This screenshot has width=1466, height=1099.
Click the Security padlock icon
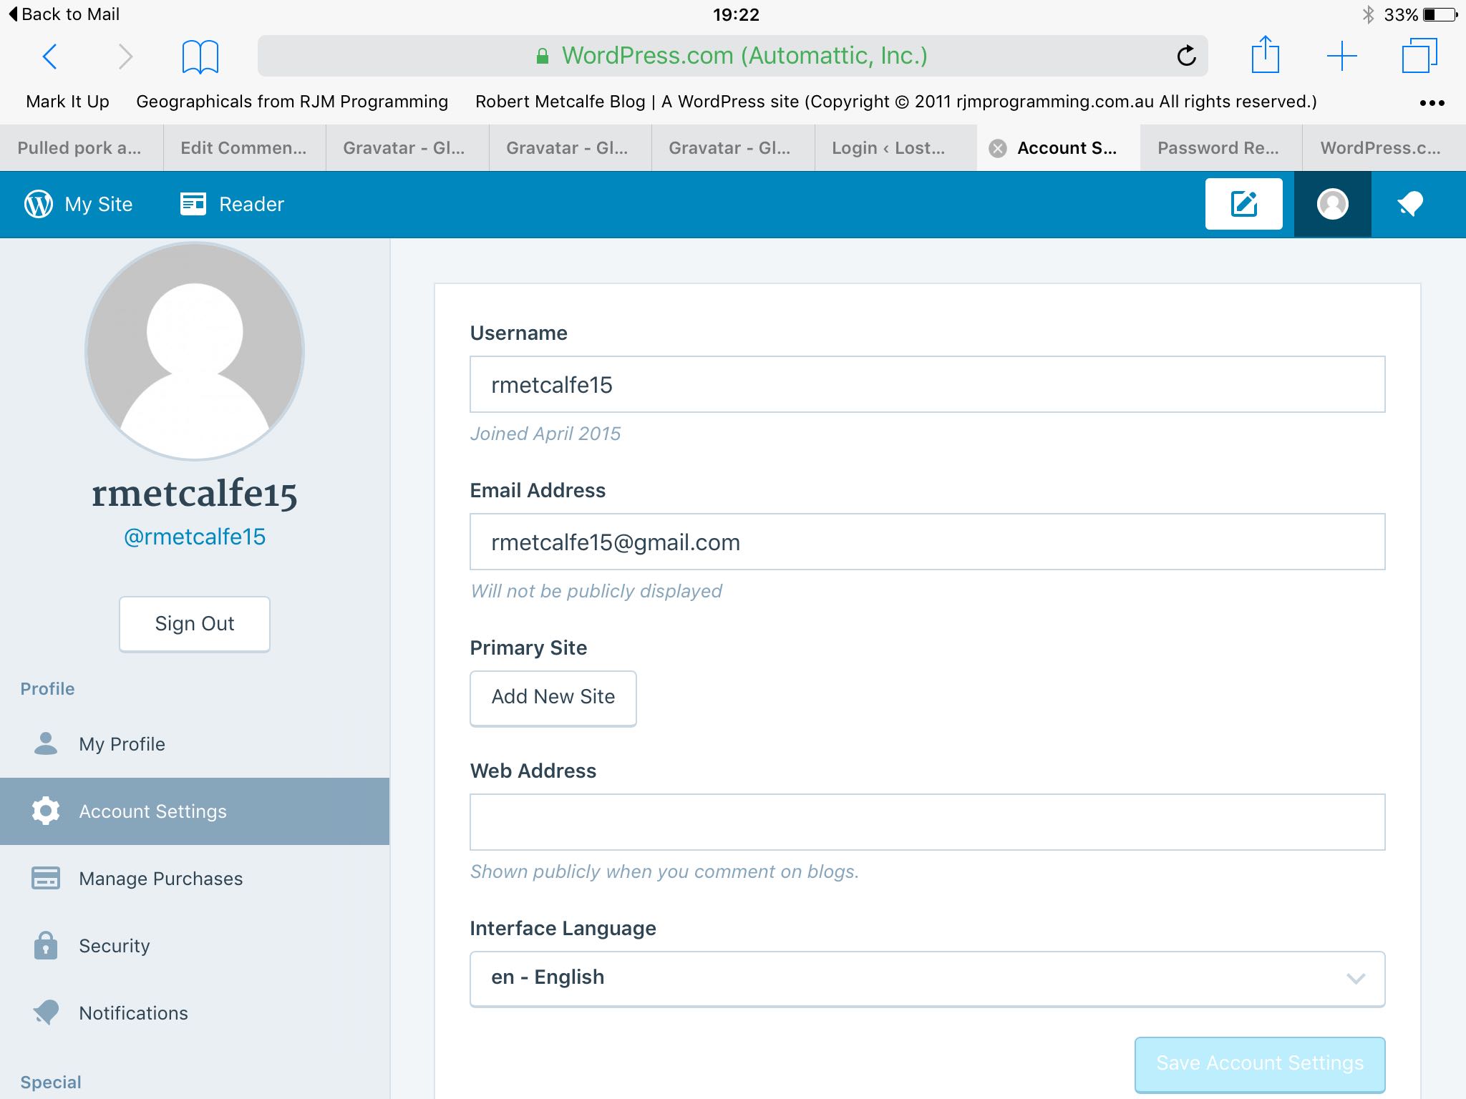[46, 944]
